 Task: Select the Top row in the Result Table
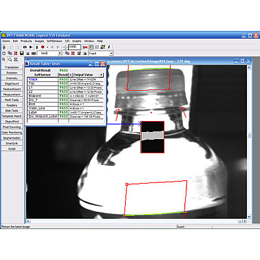pyautogui.click(x=65, y=83)
